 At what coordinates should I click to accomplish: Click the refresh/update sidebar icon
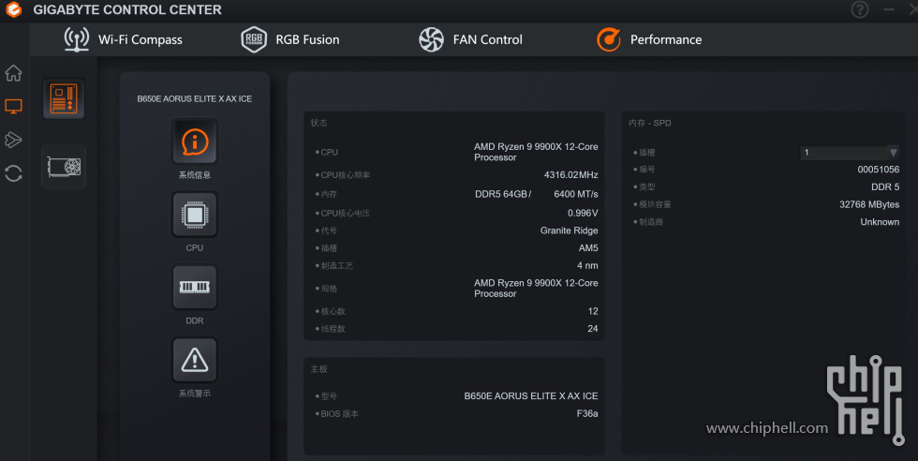13,173
